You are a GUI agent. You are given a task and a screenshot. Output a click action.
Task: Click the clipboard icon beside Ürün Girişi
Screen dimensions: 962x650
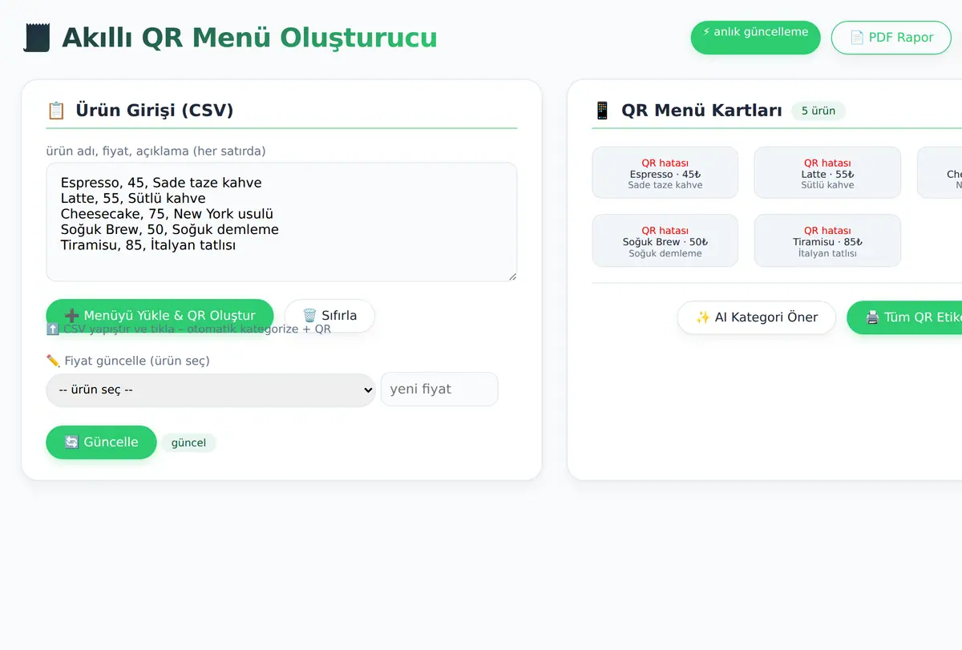click(56, 111)
